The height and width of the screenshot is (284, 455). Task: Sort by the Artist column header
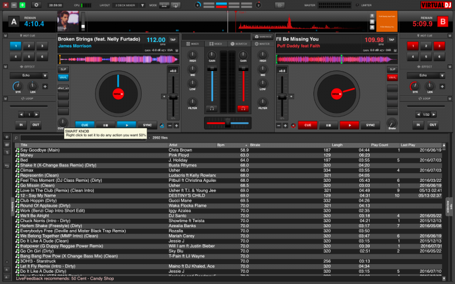click(x=192, y=145)
